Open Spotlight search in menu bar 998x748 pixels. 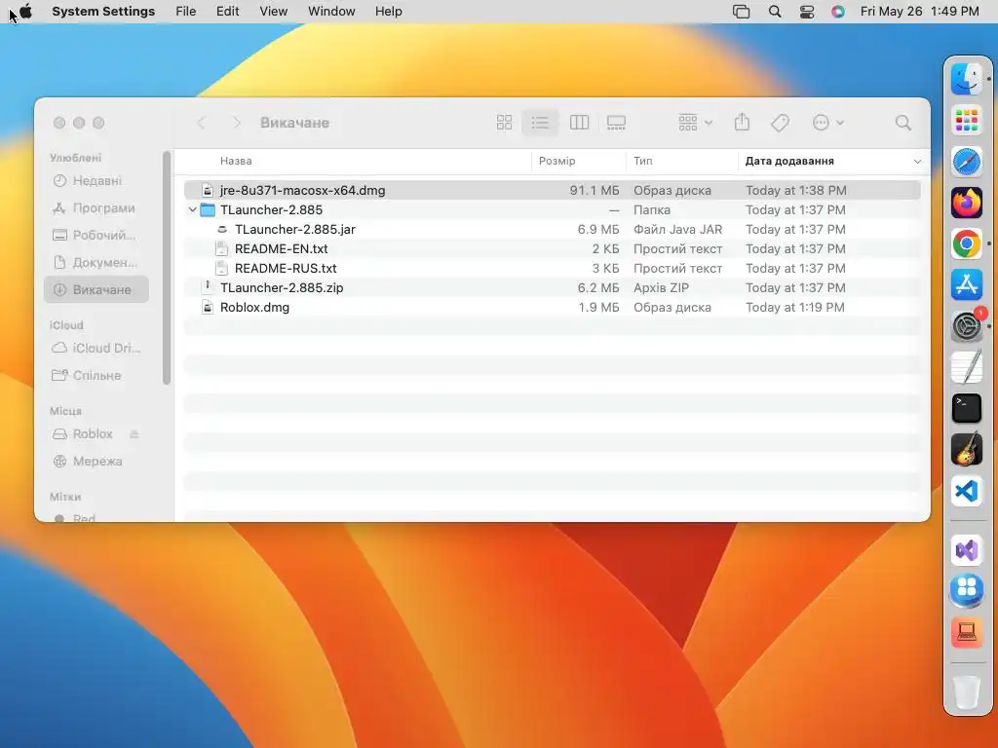click(775, 12)
